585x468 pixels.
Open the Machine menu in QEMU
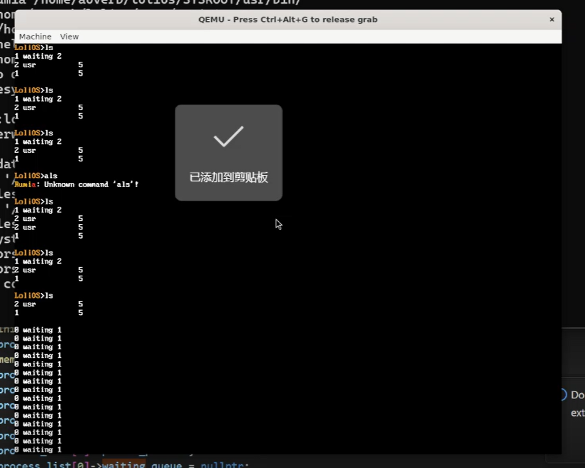click(x=35, y=37)
